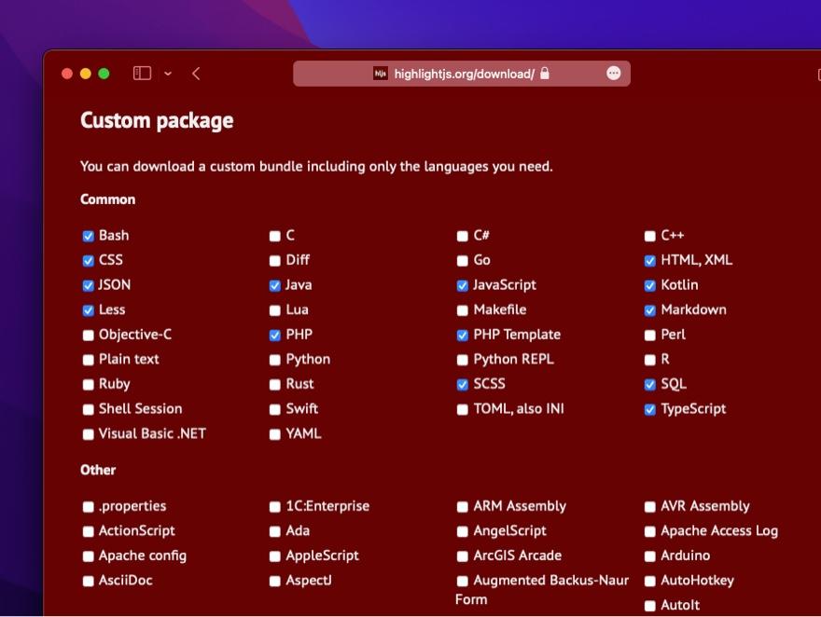Uncheck the PHP Template checkbox
The image size is (821, 617).
click(463, 336)
